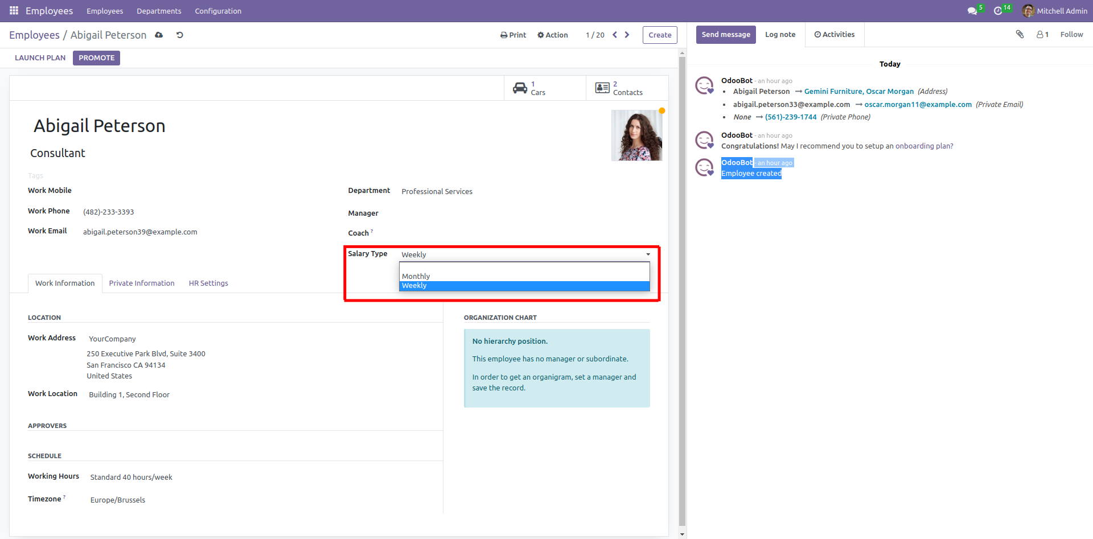
Task: Click the Launch Plan button
Action: [x=40, y=57]
